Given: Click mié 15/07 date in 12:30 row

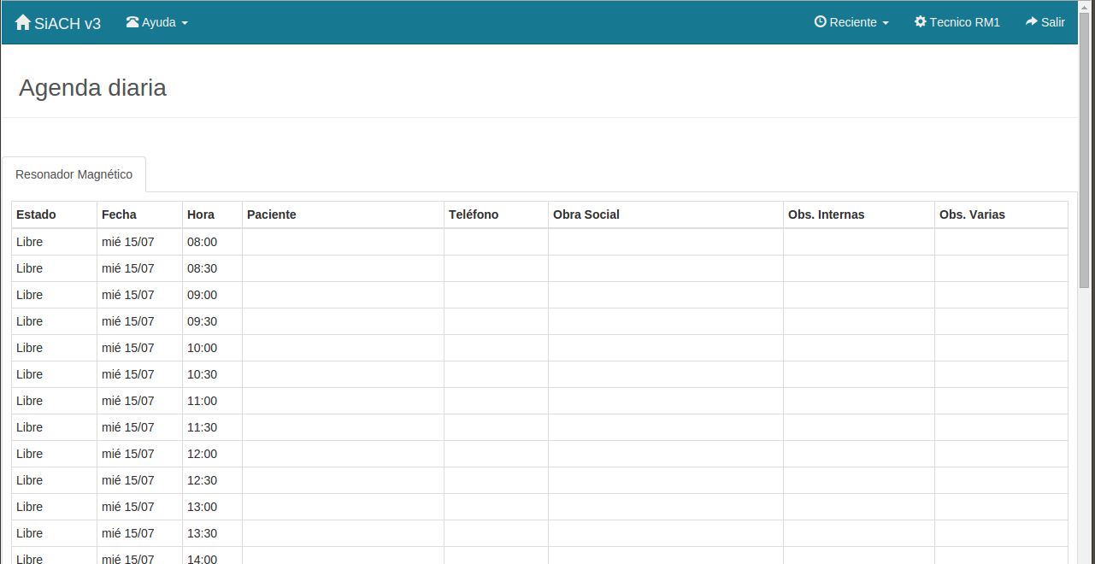Looking at the screenshot, I should pos(128,480).
